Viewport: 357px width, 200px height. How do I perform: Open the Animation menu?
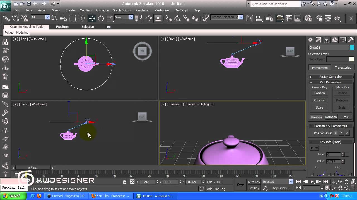(102, 10)
